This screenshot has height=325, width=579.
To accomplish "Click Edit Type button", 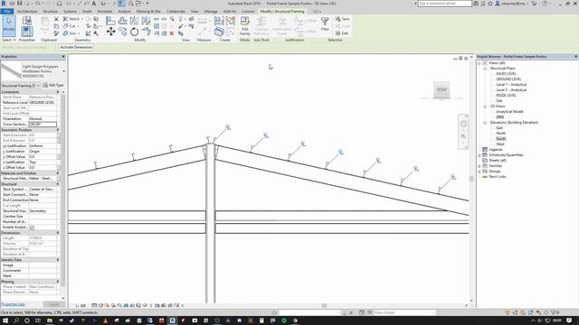I will click(52, 86).
